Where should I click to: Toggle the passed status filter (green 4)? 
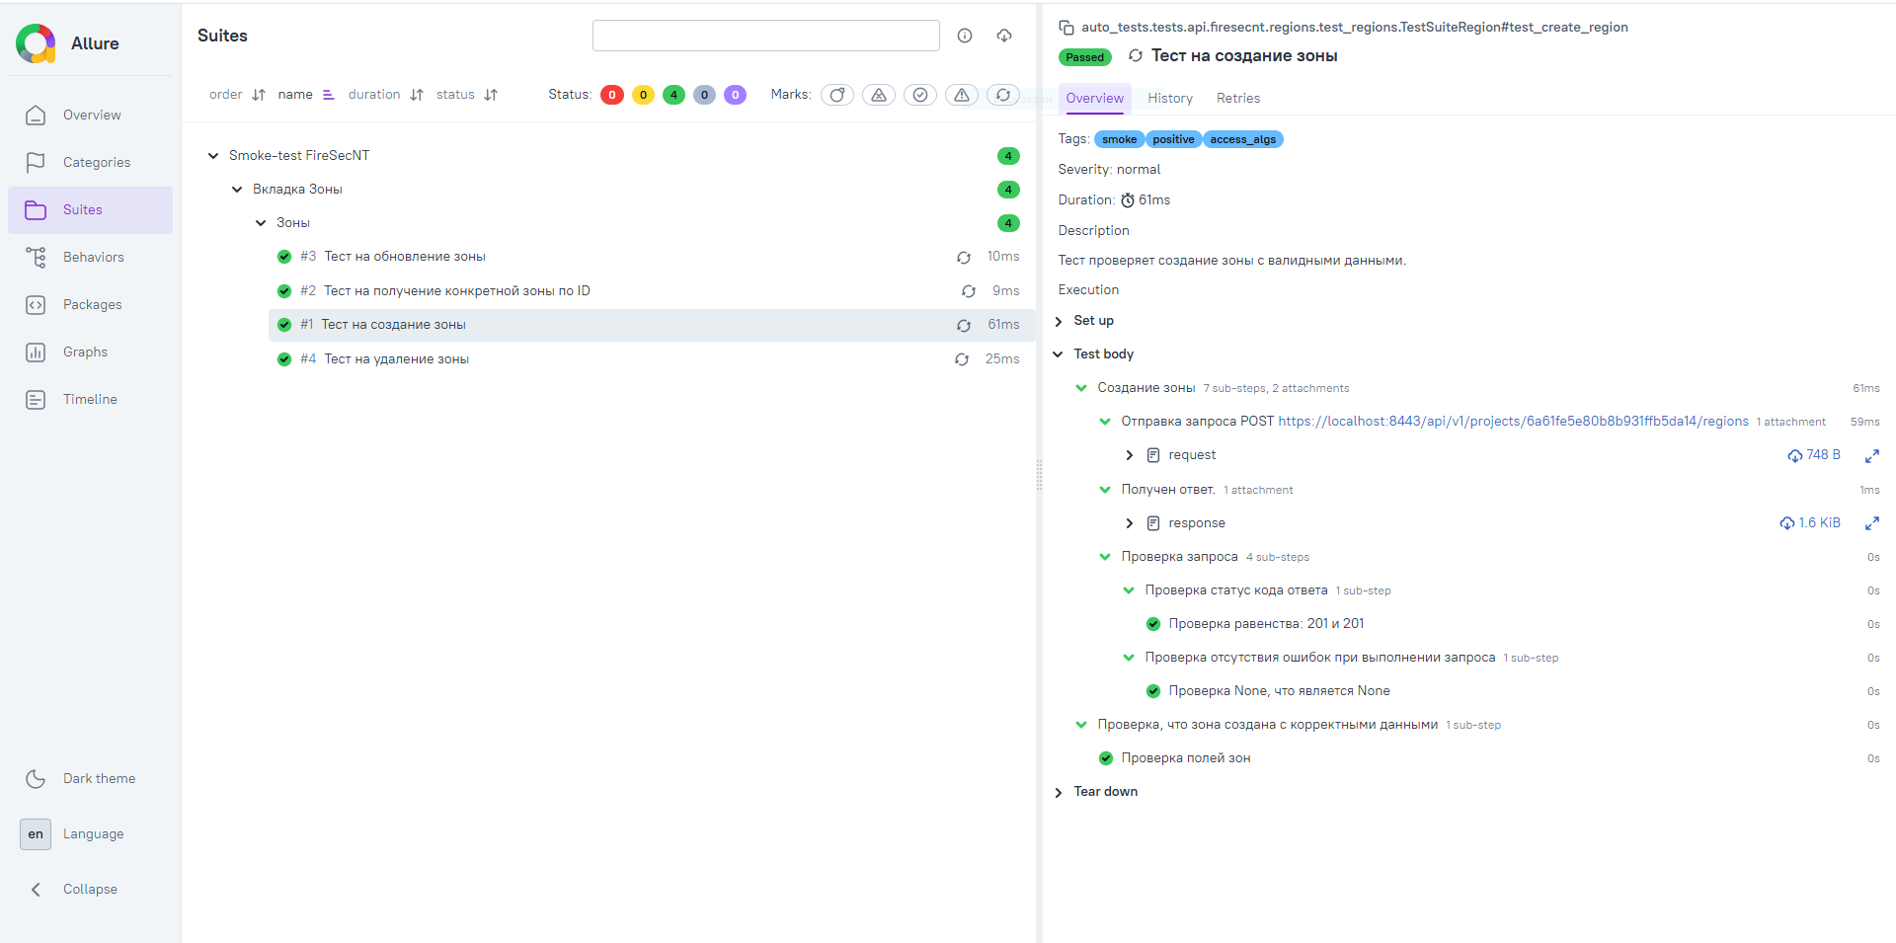click(x=673, y=95)
